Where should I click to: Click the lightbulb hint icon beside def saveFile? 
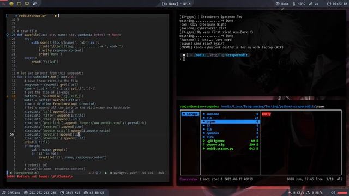point(7,35)
